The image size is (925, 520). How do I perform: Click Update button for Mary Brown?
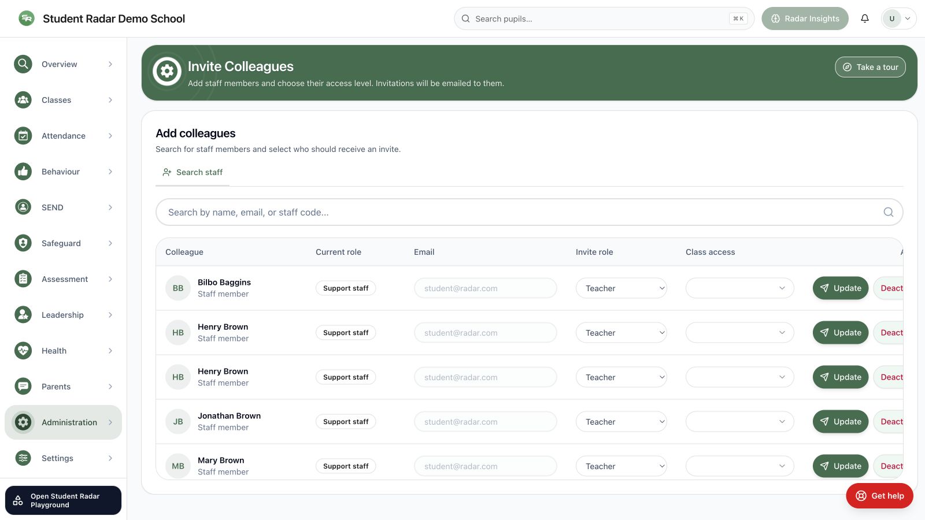click(x=841, y=466)
